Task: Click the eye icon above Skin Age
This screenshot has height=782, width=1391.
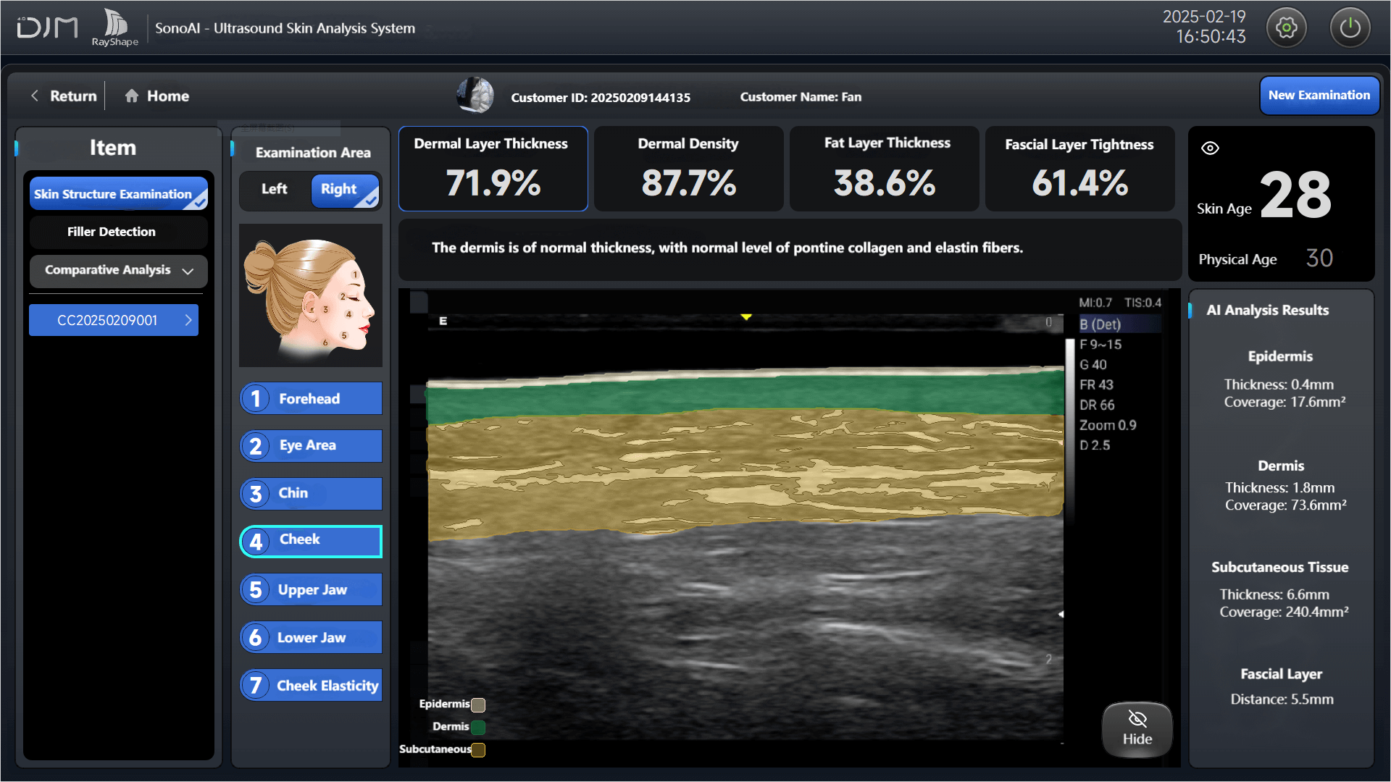Action: pos(1210,148)
